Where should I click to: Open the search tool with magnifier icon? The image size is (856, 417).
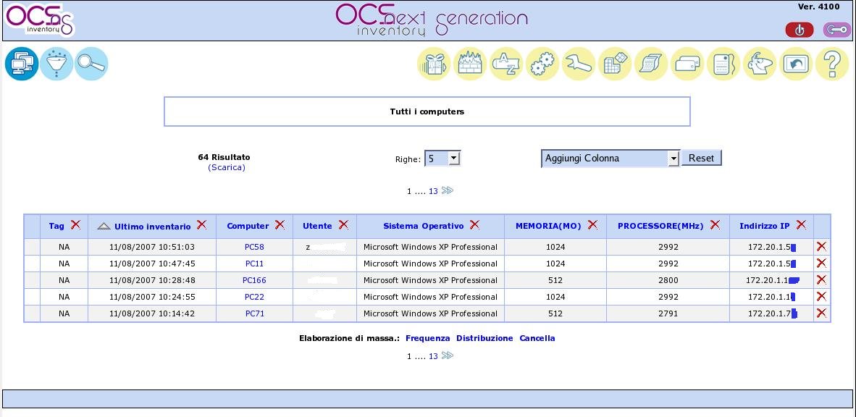(x=91, y=64)
